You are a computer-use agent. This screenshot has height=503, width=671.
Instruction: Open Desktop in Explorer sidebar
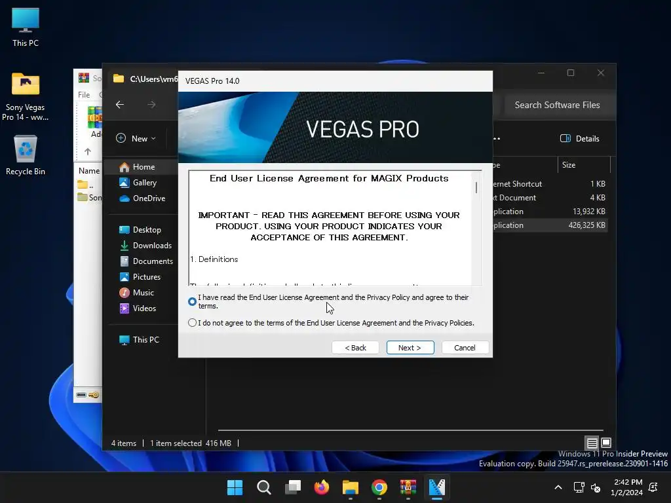146,230
